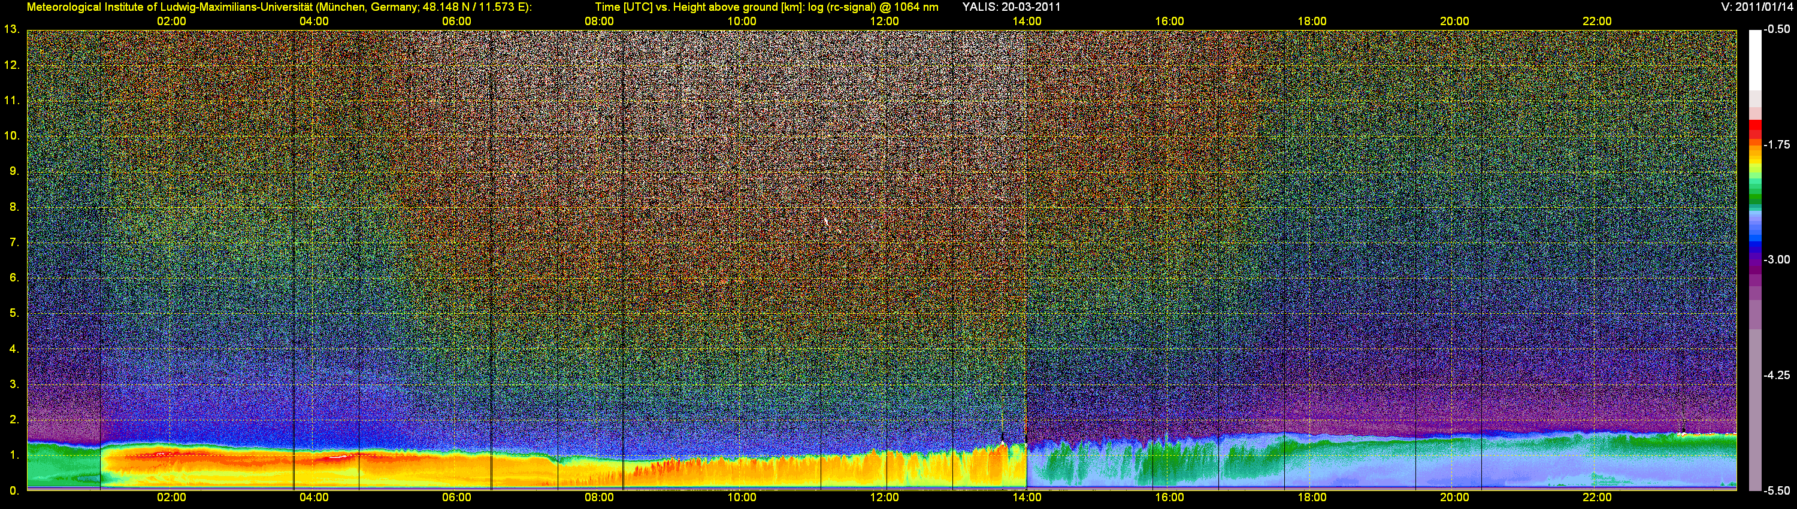
Task: Click the 20:00 label on the bottom time axis
Action: click(1454, 498)
